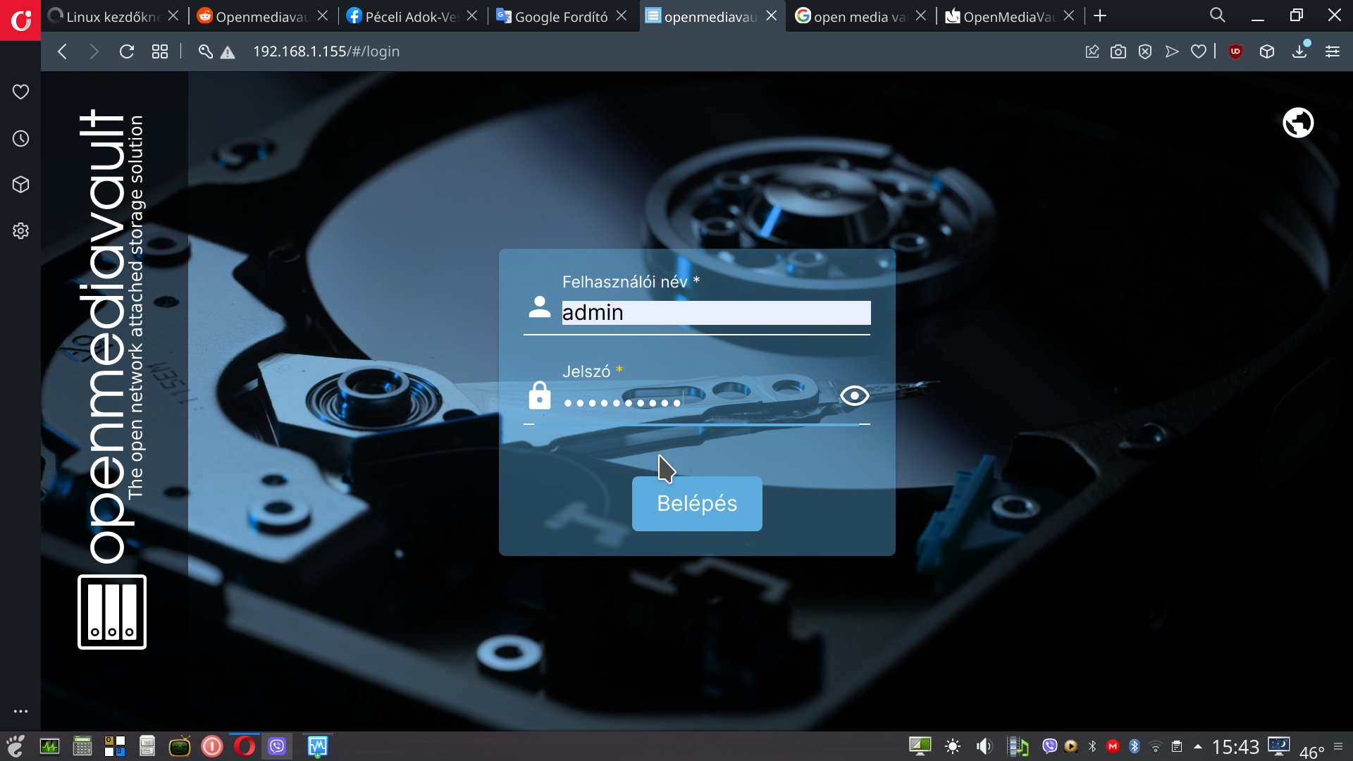Open Bookmarks heart icon in Opera sidebar

coord(20,92)
